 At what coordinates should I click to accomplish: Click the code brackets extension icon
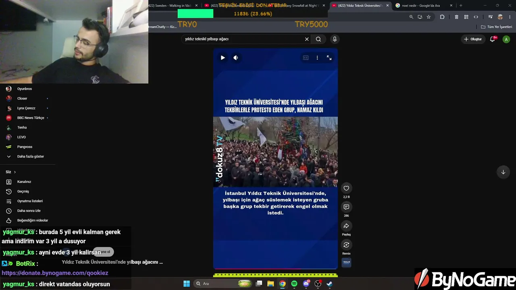[x=476, y=17]
